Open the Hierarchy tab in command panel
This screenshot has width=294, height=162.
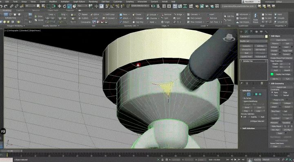[251, 32]
